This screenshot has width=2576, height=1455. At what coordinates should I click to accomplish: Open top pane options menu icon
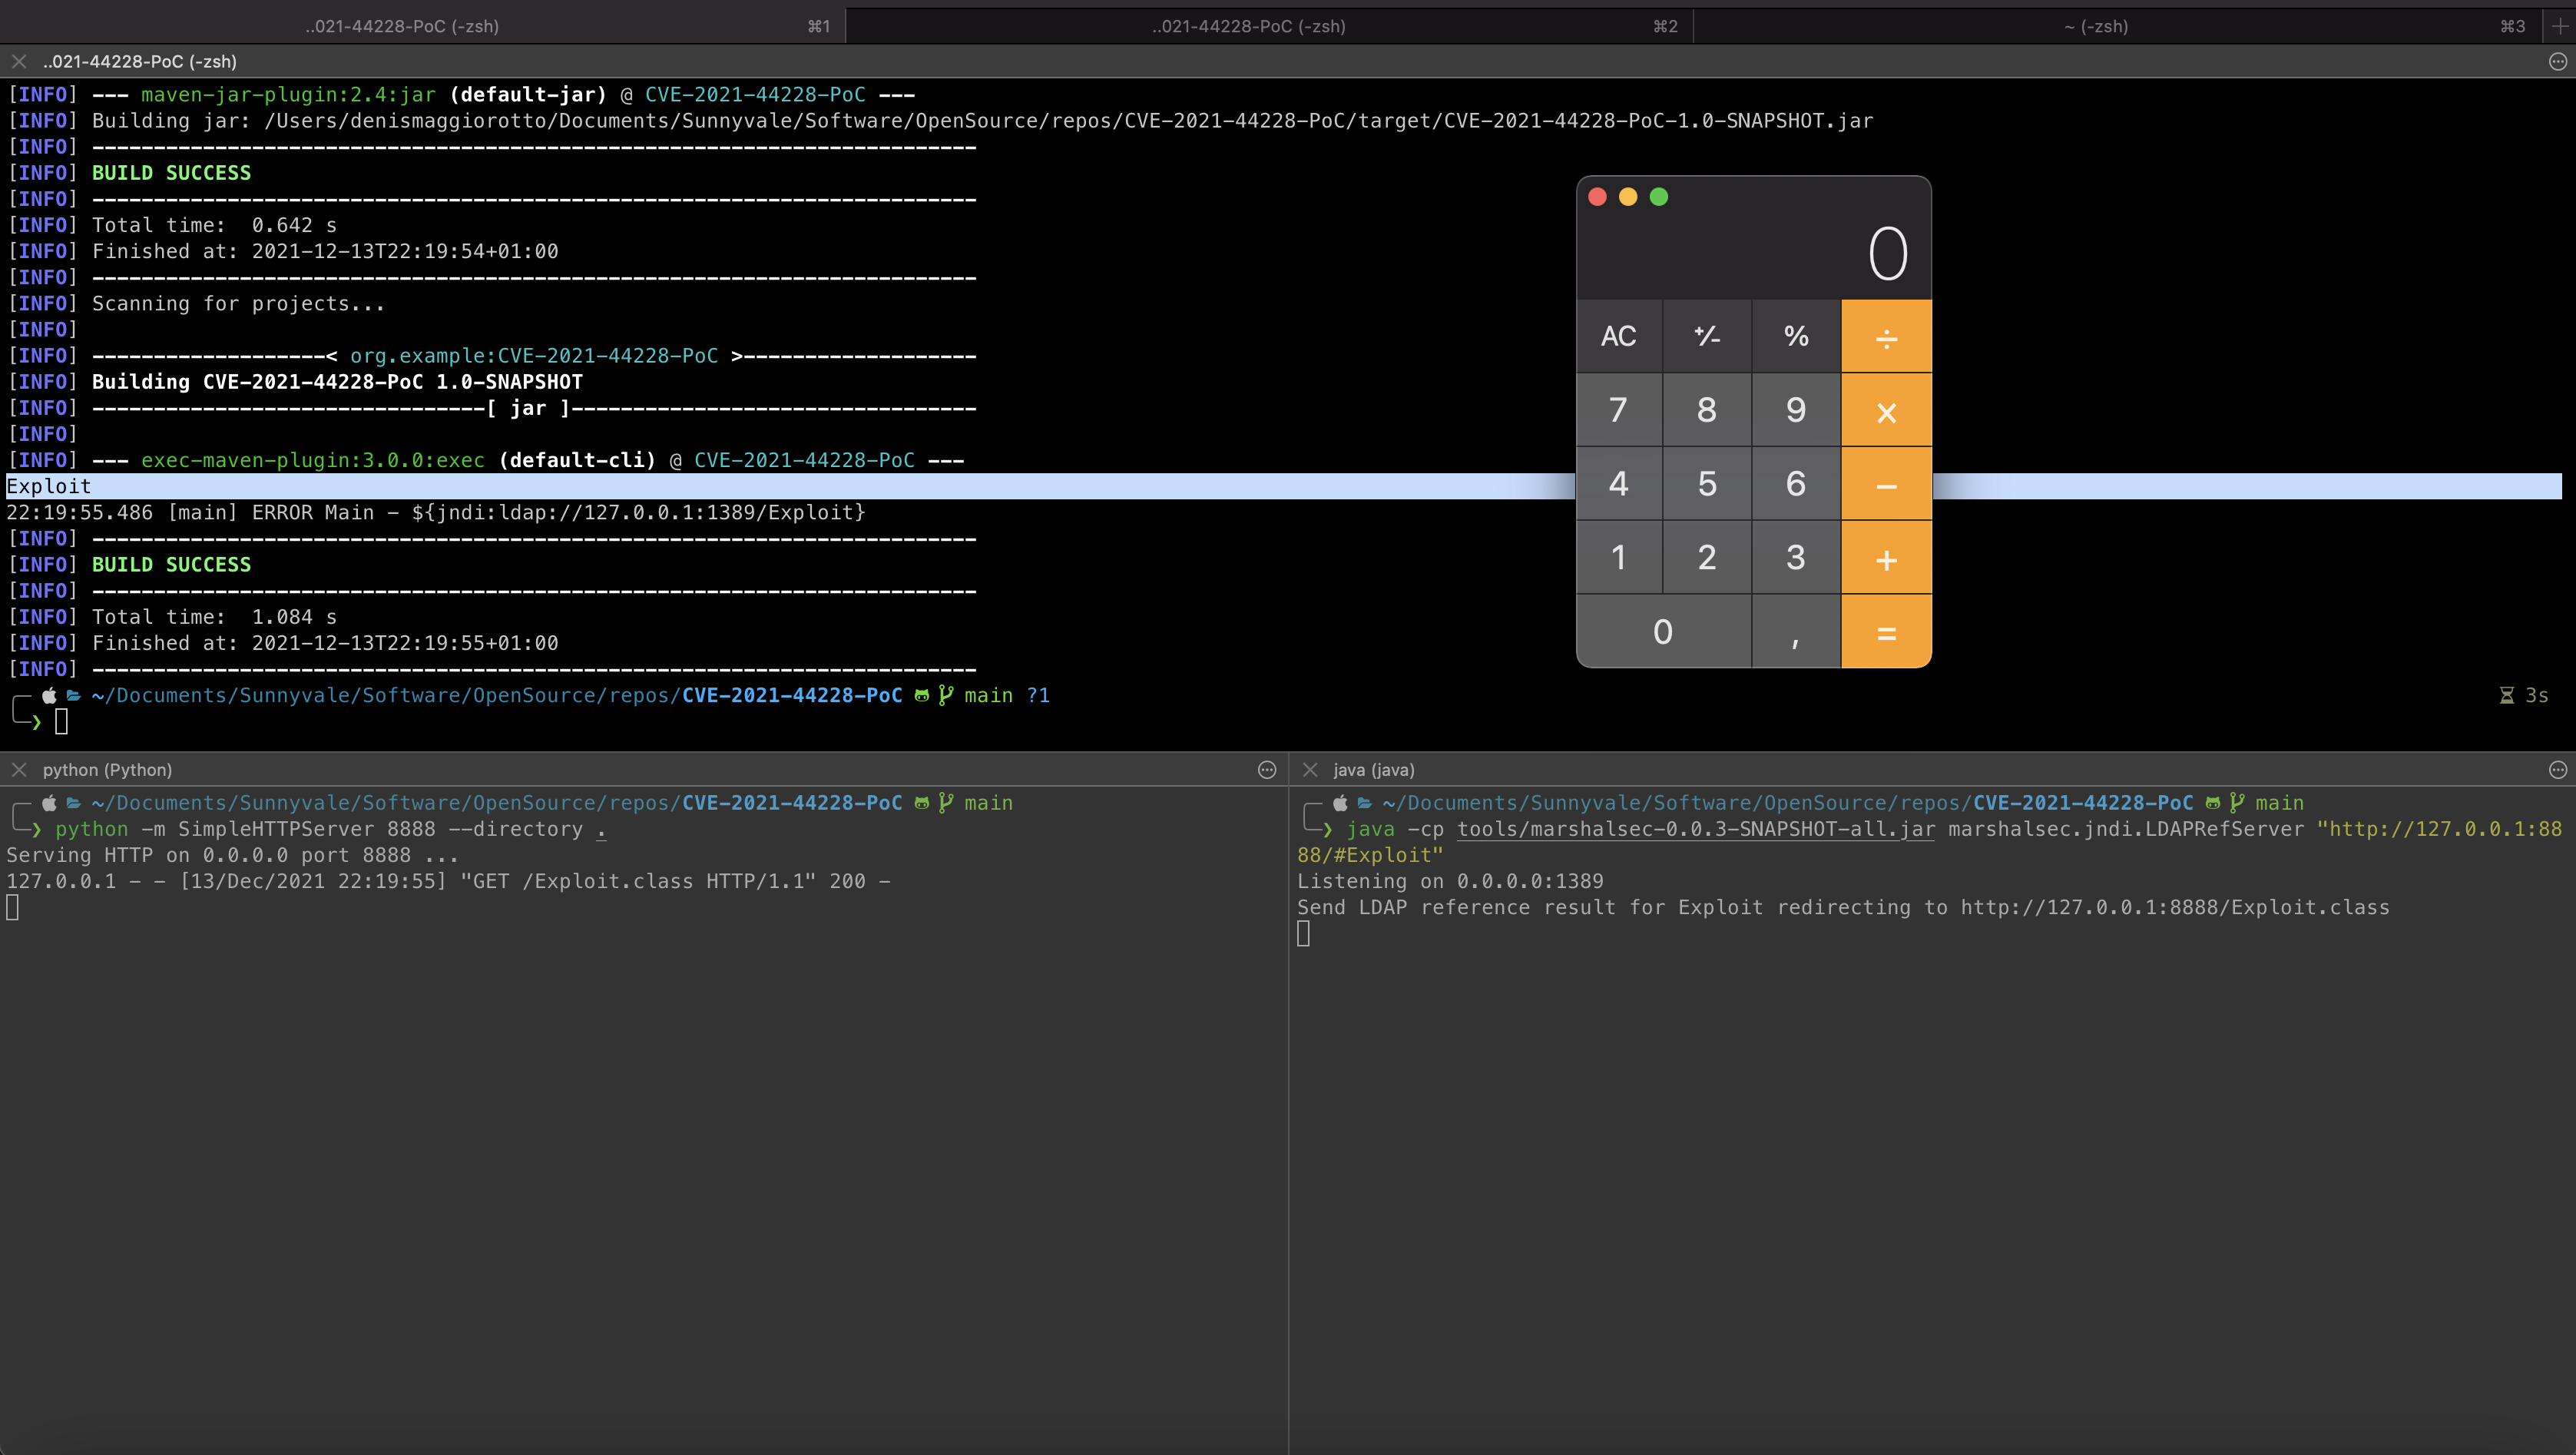point(2557,61)
